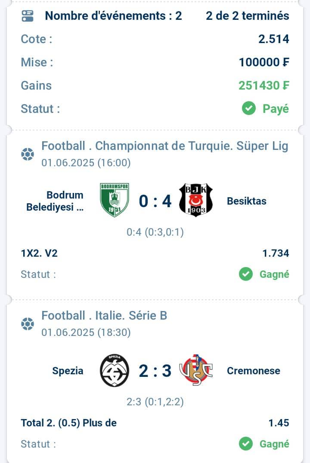
Task: Click the Cremonese club crest
Action: [x=196, y=370]
